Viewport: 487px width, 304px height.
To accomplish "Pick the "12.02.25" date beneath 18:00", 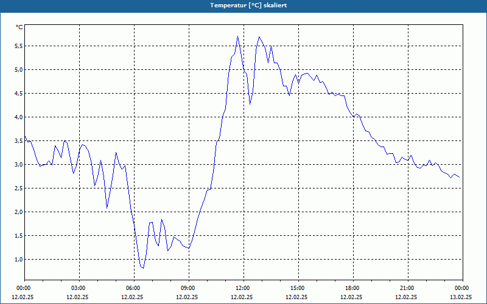I will [x=352, y=297].
